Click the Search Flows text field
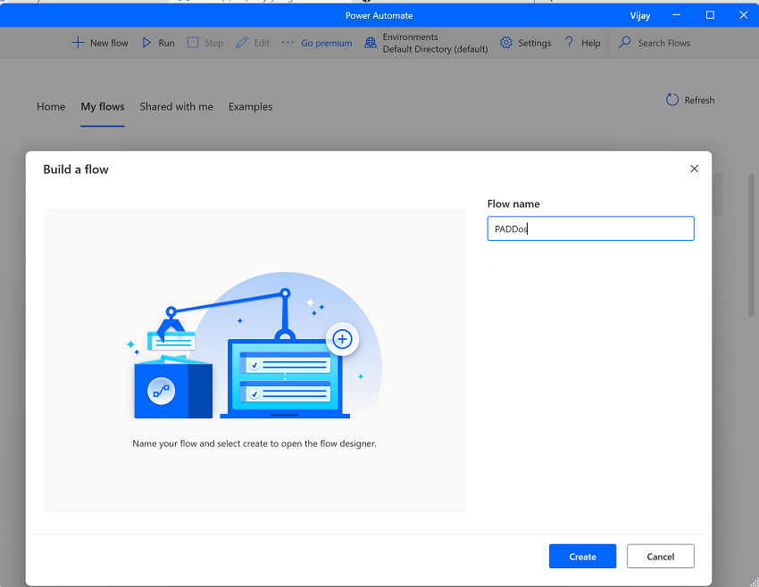The image size is (759, 587). tap(663, 43)
